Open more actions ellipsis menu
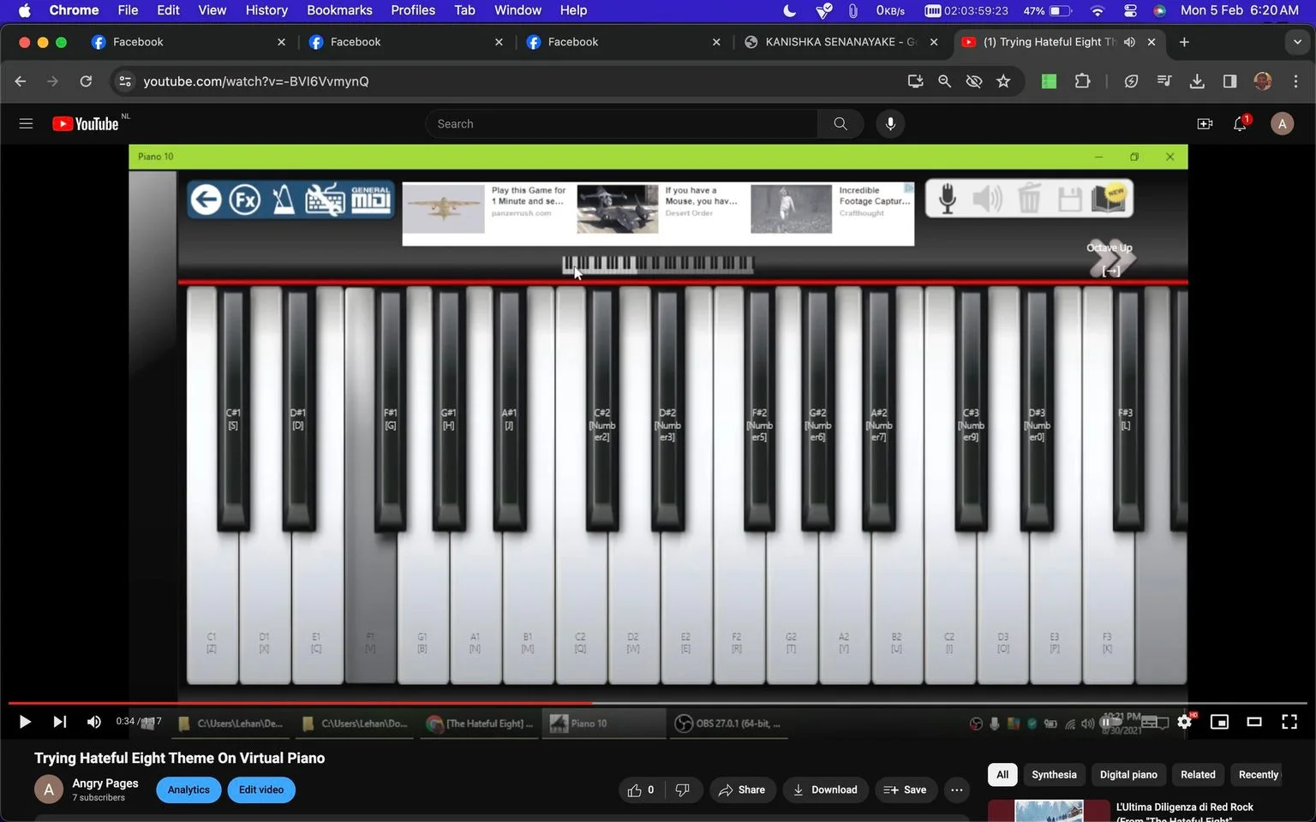The width and height of the screenshot is (1316, 822). click(956, 789)
